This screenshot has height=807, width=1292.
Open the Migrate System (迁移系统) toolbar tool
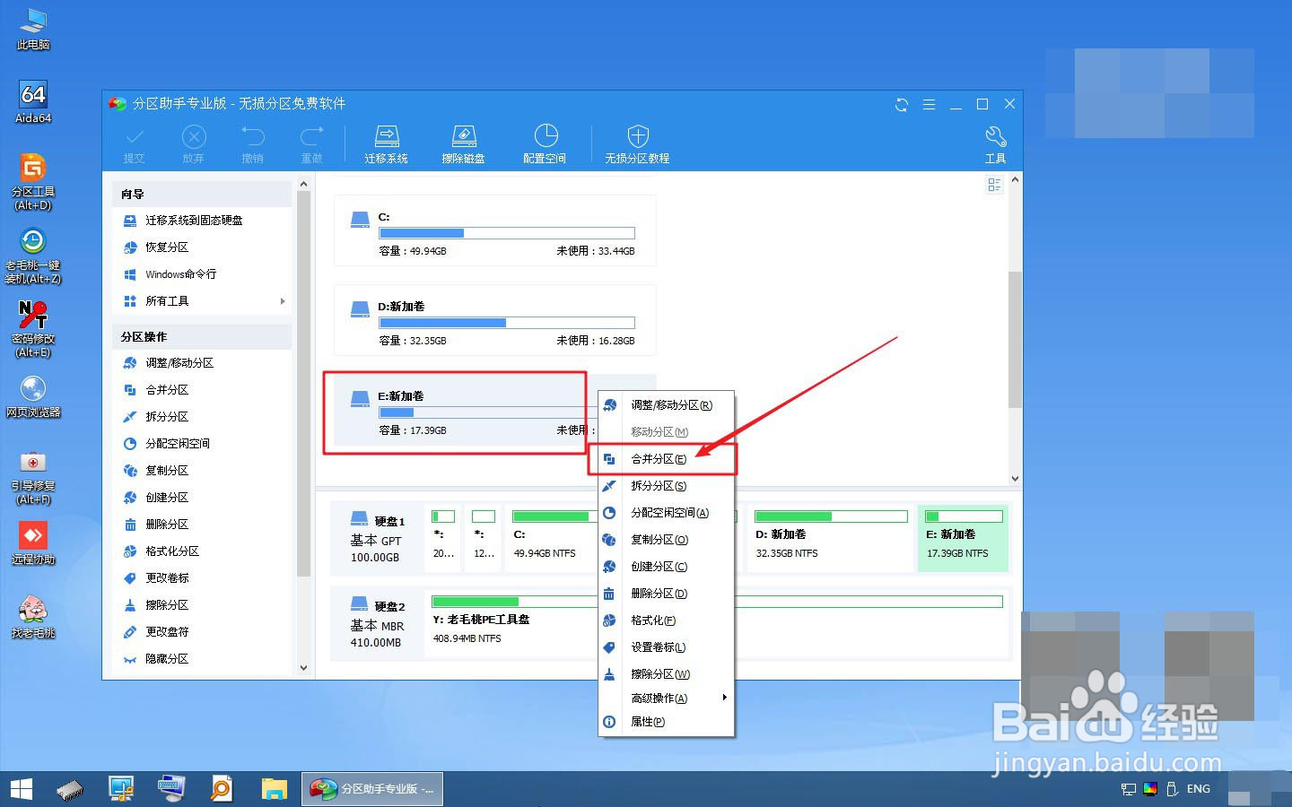coord(386,144)
